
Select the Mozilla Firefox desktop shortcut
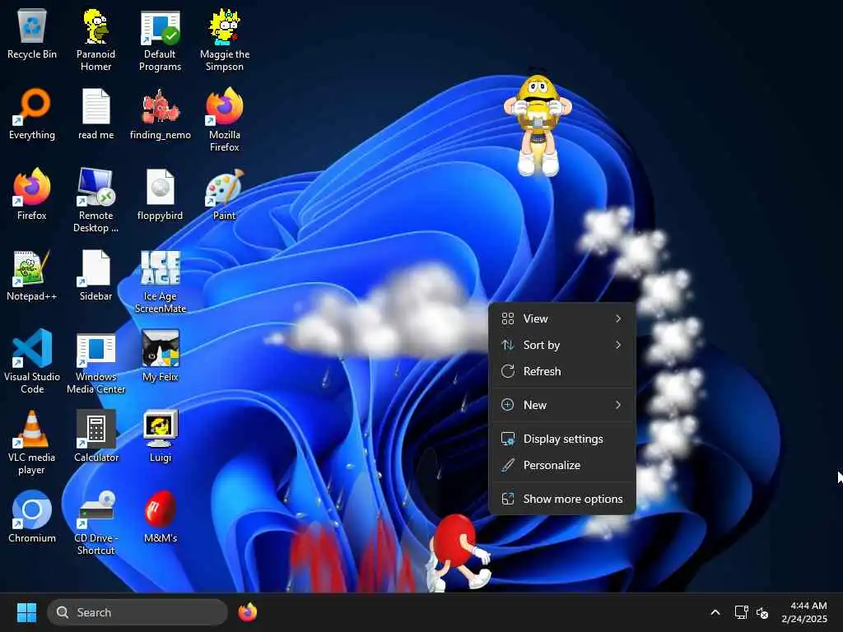point(224,120)
